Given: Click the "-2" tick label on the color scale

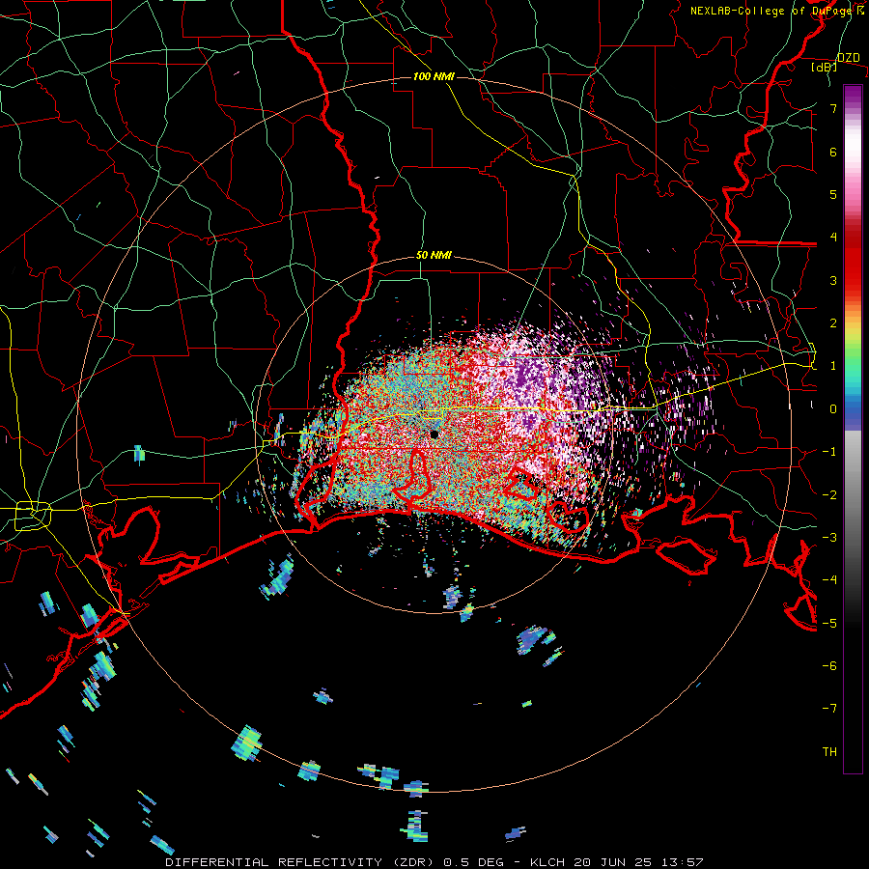Looking at the screenshot, I should coord(829,495).
